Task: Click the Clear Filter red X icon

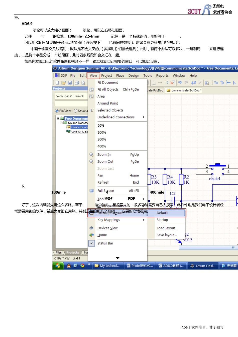Action: click(172, 82)
